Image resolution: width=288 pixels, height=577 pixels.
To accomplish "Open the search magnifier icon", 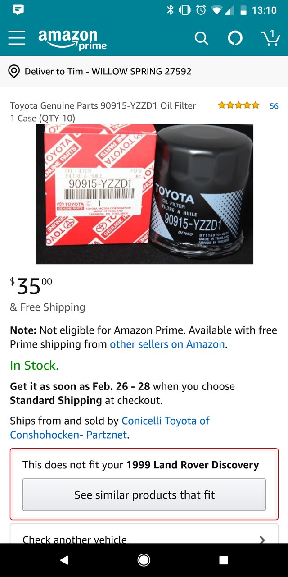I will coord(201,39).
